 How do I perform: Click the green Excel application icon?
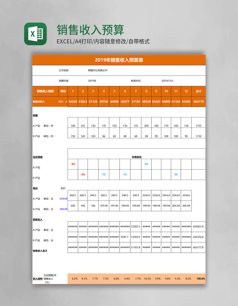(34, 33)
